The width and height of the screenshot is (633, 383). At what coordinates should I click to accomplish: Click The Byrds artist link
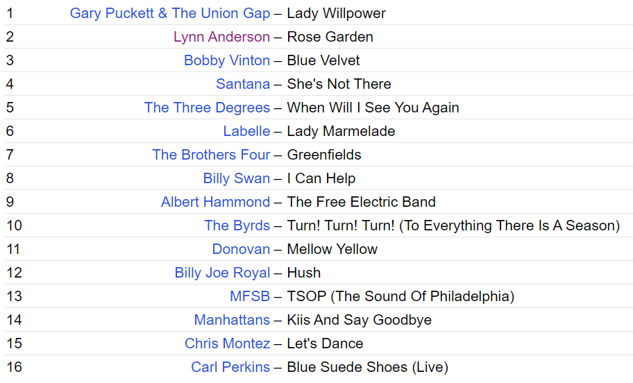[237, 225]
